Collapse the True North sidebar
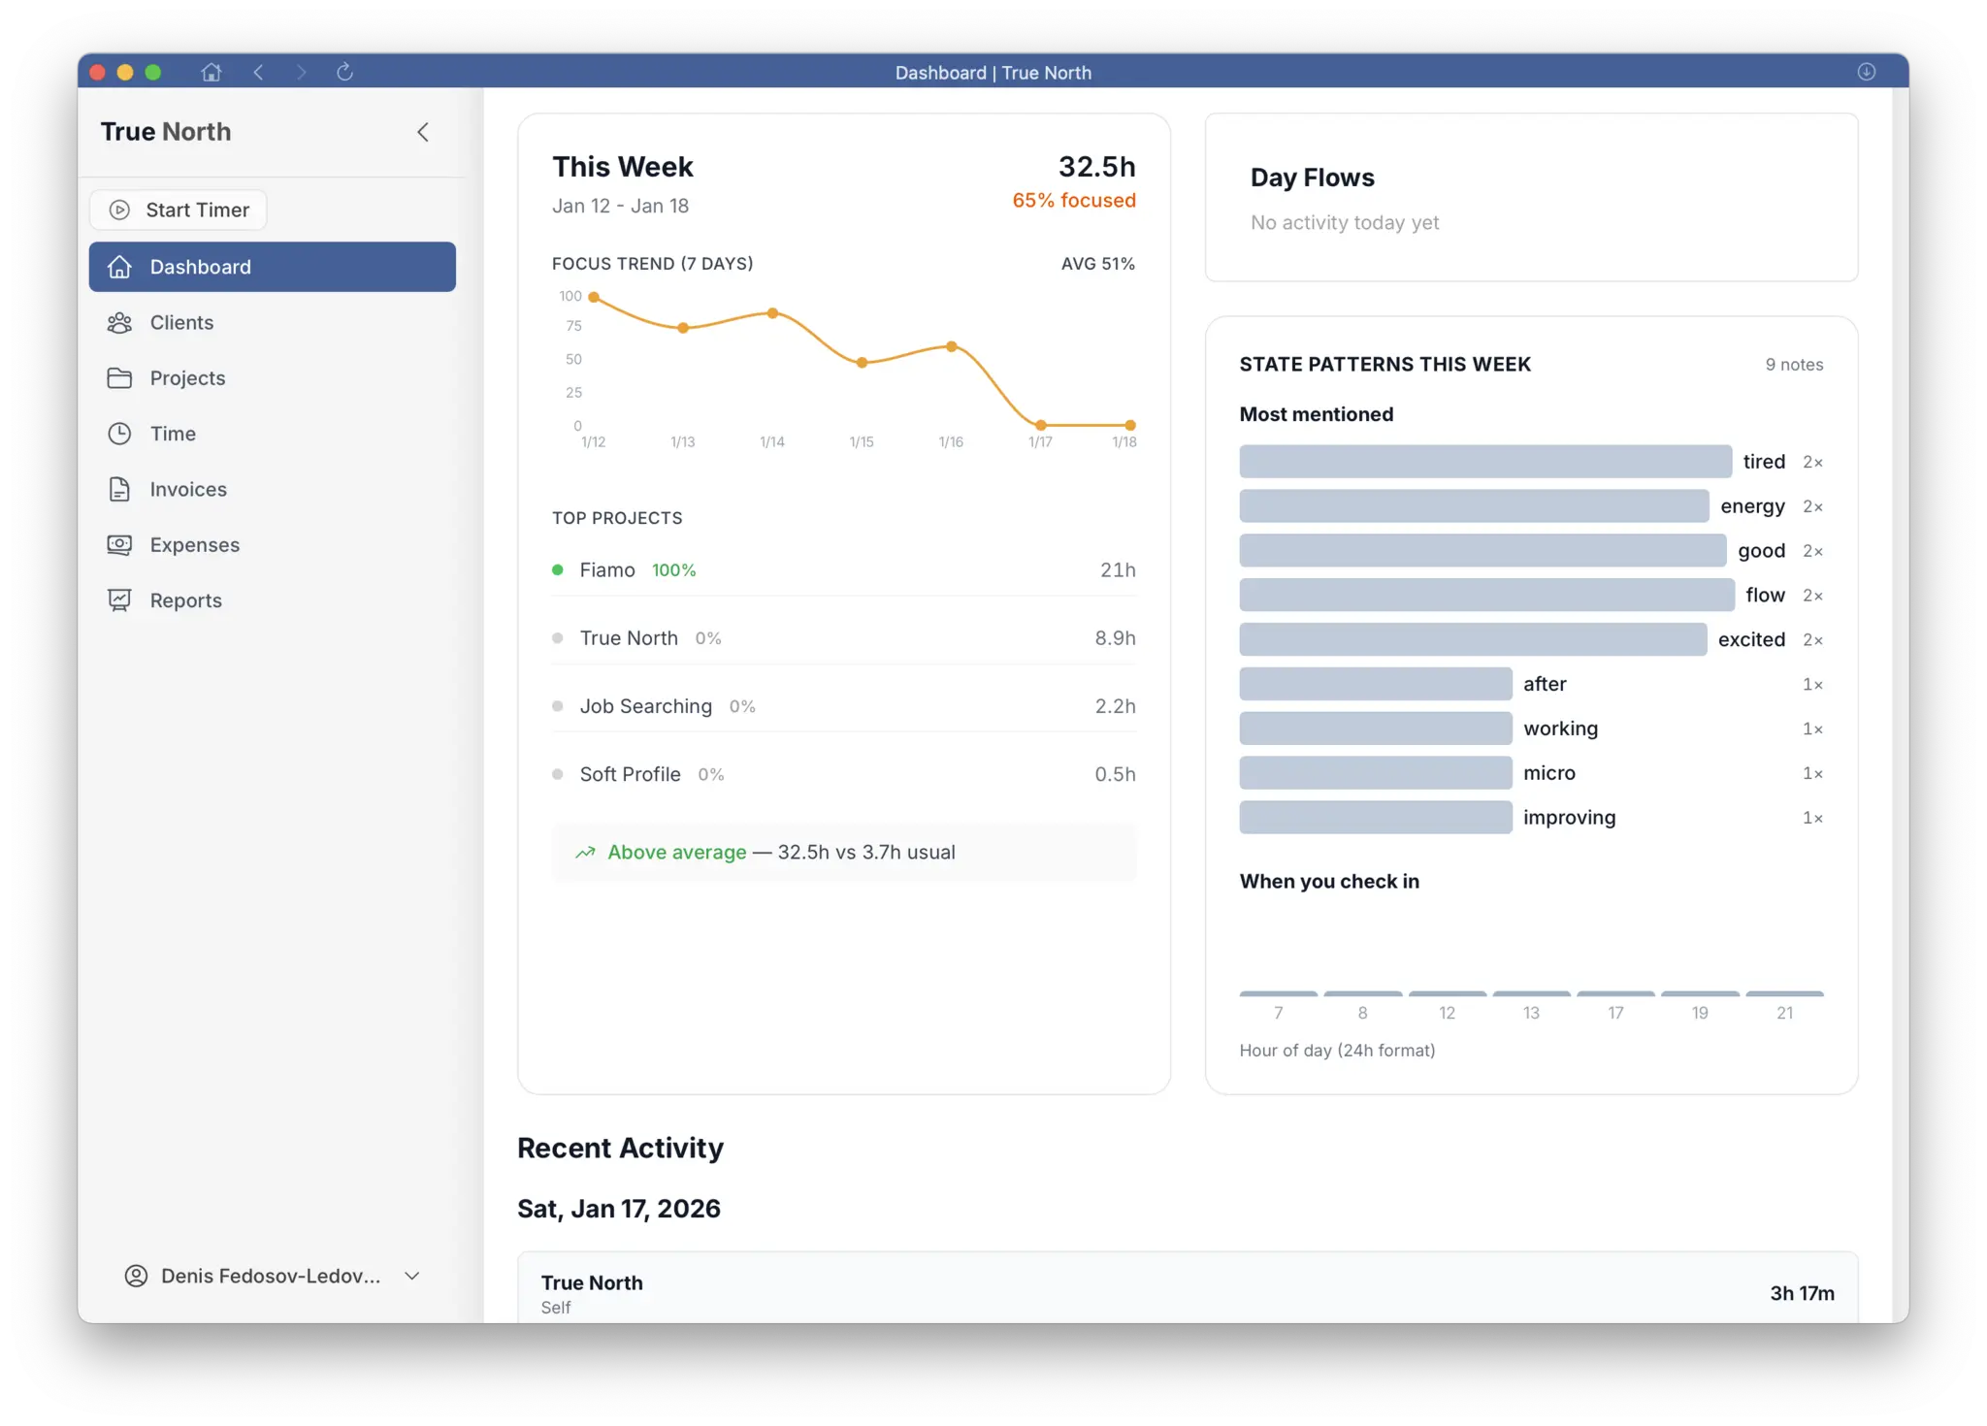The height and width of the screenshot is (1426, 1987). point(422,132)
